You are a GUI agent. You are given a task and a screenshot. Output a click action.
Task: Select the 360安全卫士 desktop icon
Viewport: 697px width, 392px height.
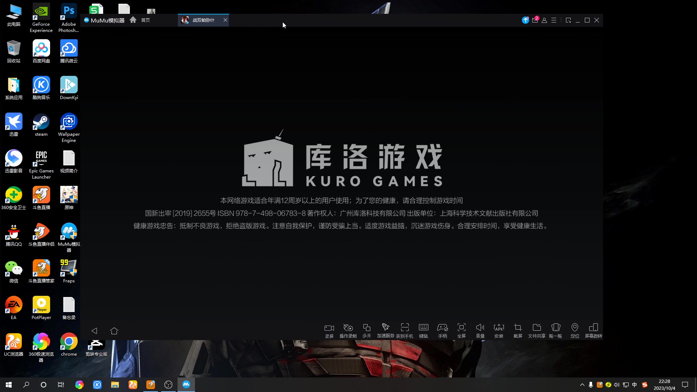14,198
